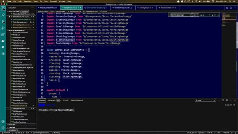The height and width of the screenshot is (134, 238).
Task: Open macOS Spotlight search icon
Action: pos(230,1)
